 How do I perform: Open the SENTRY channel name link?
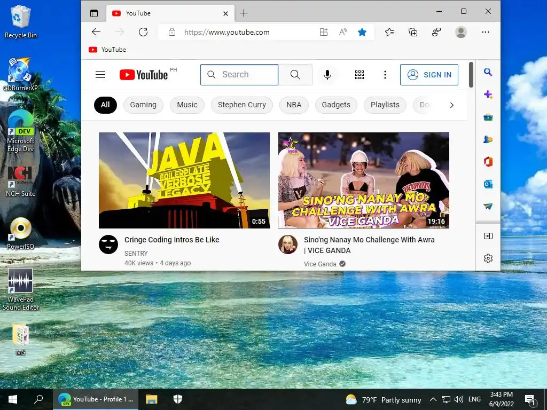136,254
